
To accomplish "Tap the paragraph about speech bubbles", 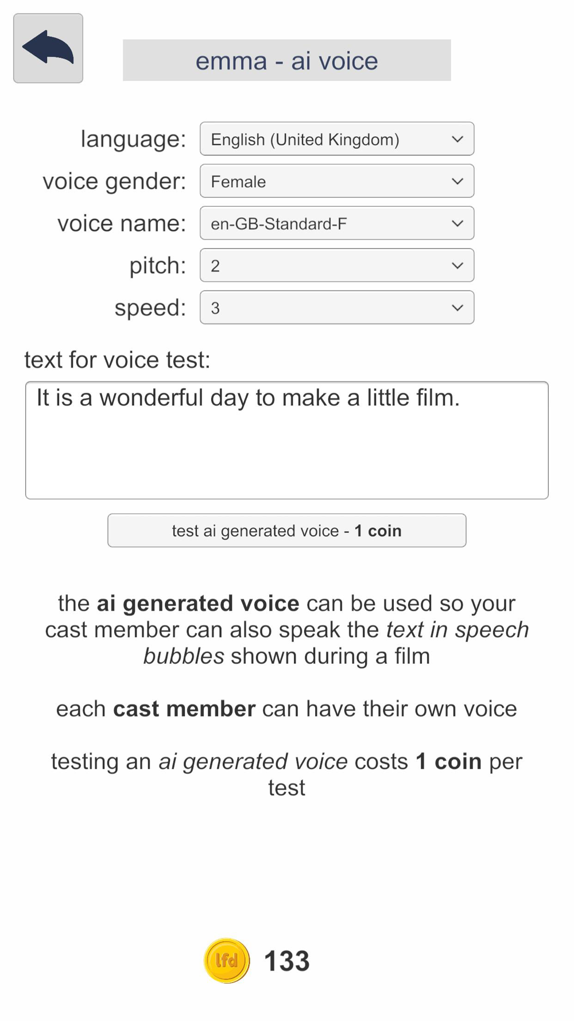I will (286, 629).
